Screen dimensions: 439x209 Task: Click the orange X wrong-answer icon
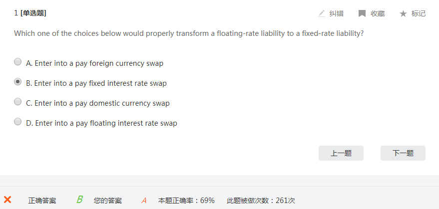[7, 200]
